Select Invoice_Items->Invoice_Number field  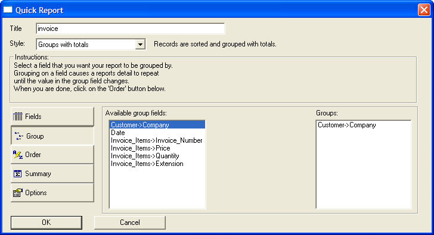[x=157, y=140]
